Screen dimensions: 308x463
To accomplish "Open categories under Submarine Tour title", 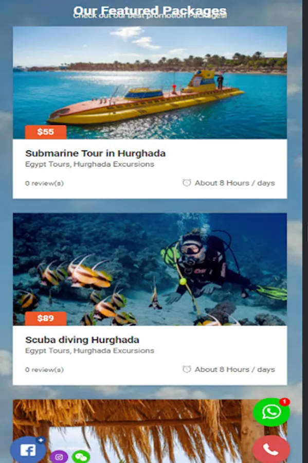I will click(89, 164).
